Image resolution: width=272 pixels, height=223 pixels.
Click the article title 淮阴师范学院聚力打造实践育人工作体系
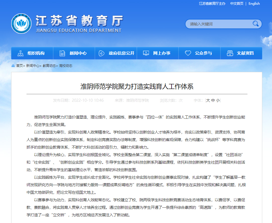pos(137,86)
